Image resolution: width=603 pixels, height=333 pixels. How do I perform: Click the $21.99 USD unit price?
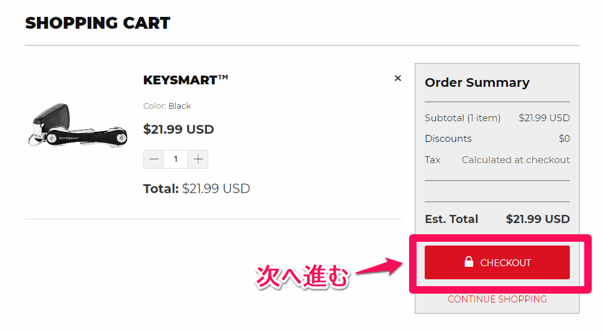click(x=179, y=129)
